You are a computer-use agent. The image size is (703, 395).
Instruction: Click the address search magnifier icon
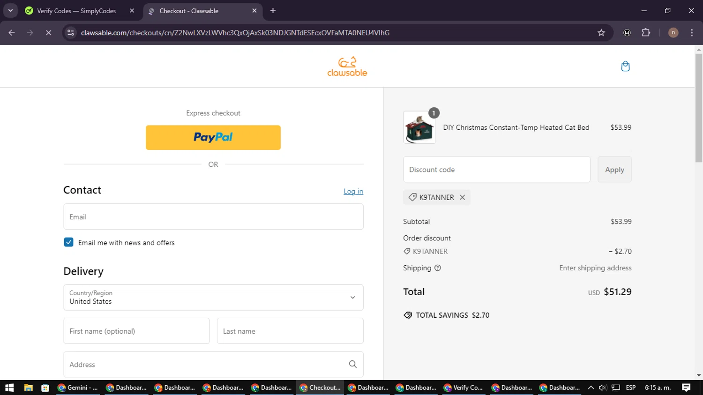pyautogui.click(x=353, y=364)
